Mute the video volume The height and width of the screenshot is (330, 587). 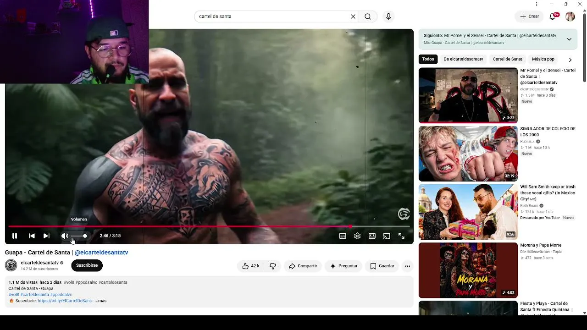[x=65, y=236]
